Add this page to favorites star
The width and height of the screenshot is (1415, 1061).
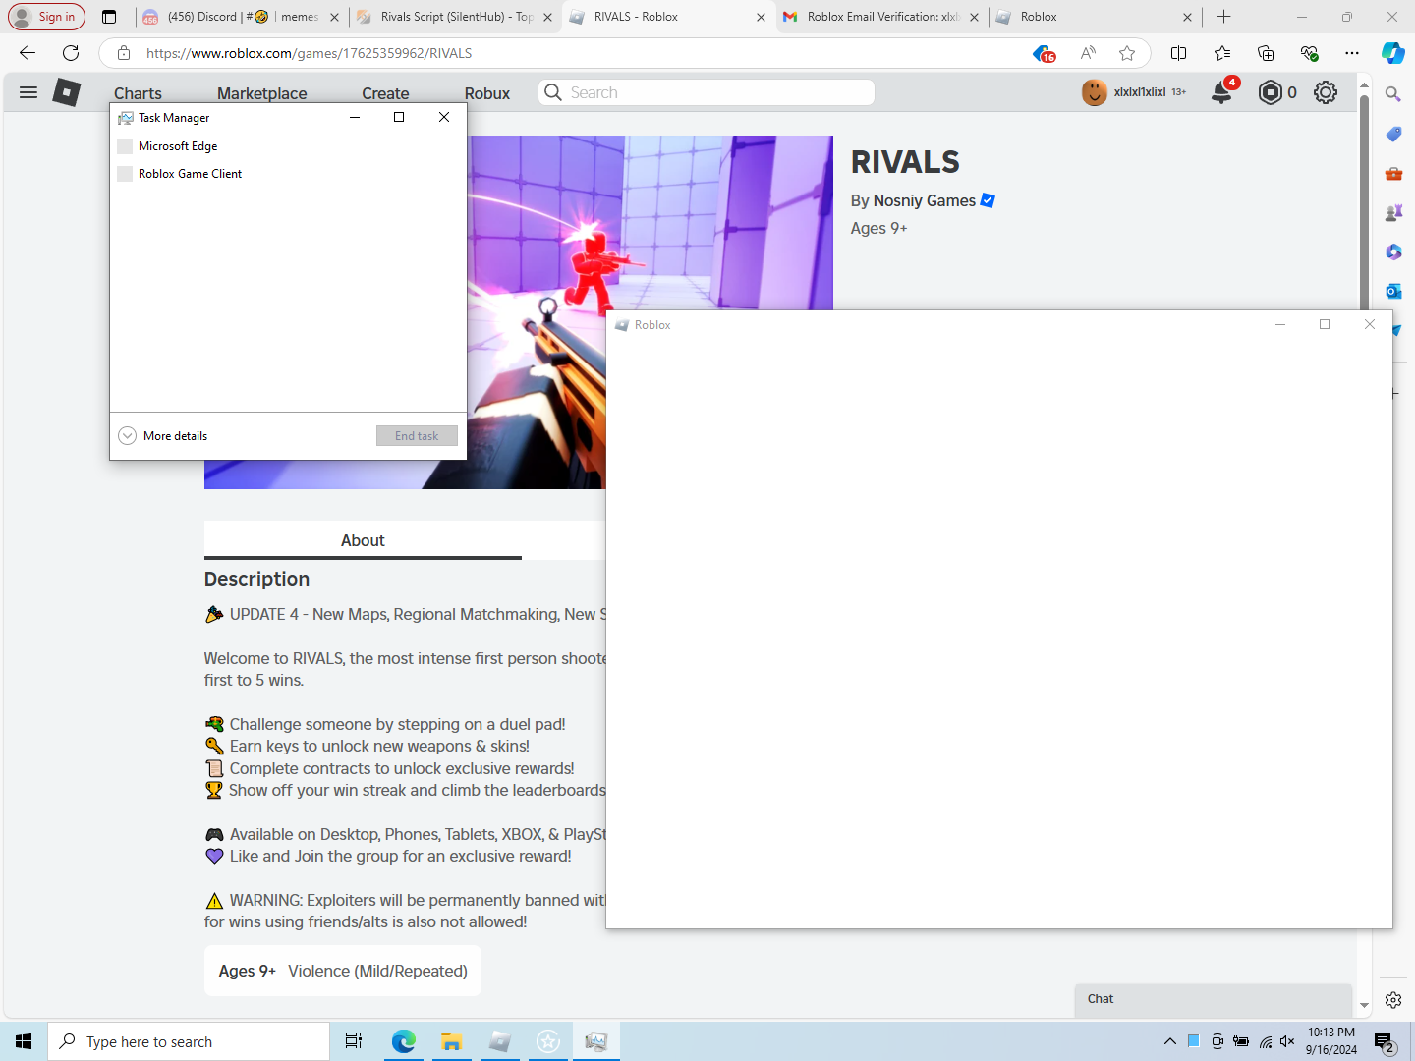(1127, 53)
